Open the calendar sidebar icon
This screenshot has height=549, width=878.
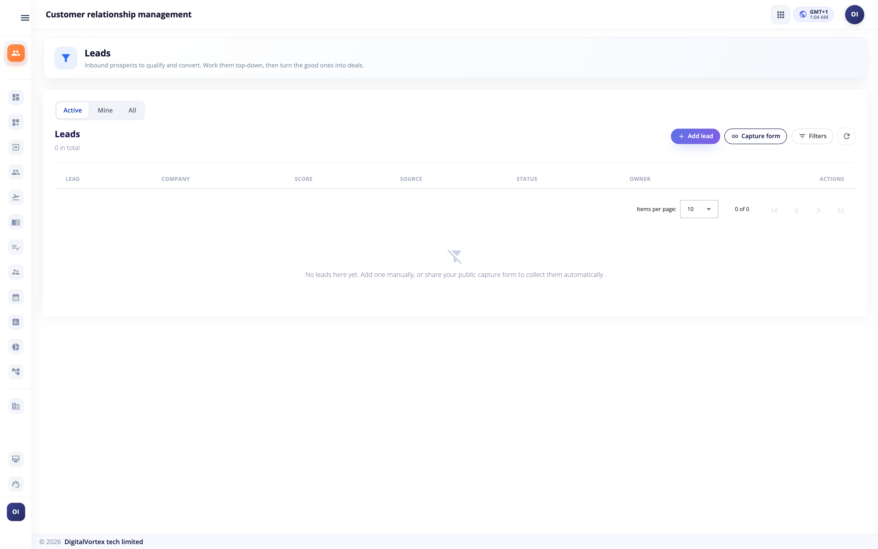(x=16, y=297)
